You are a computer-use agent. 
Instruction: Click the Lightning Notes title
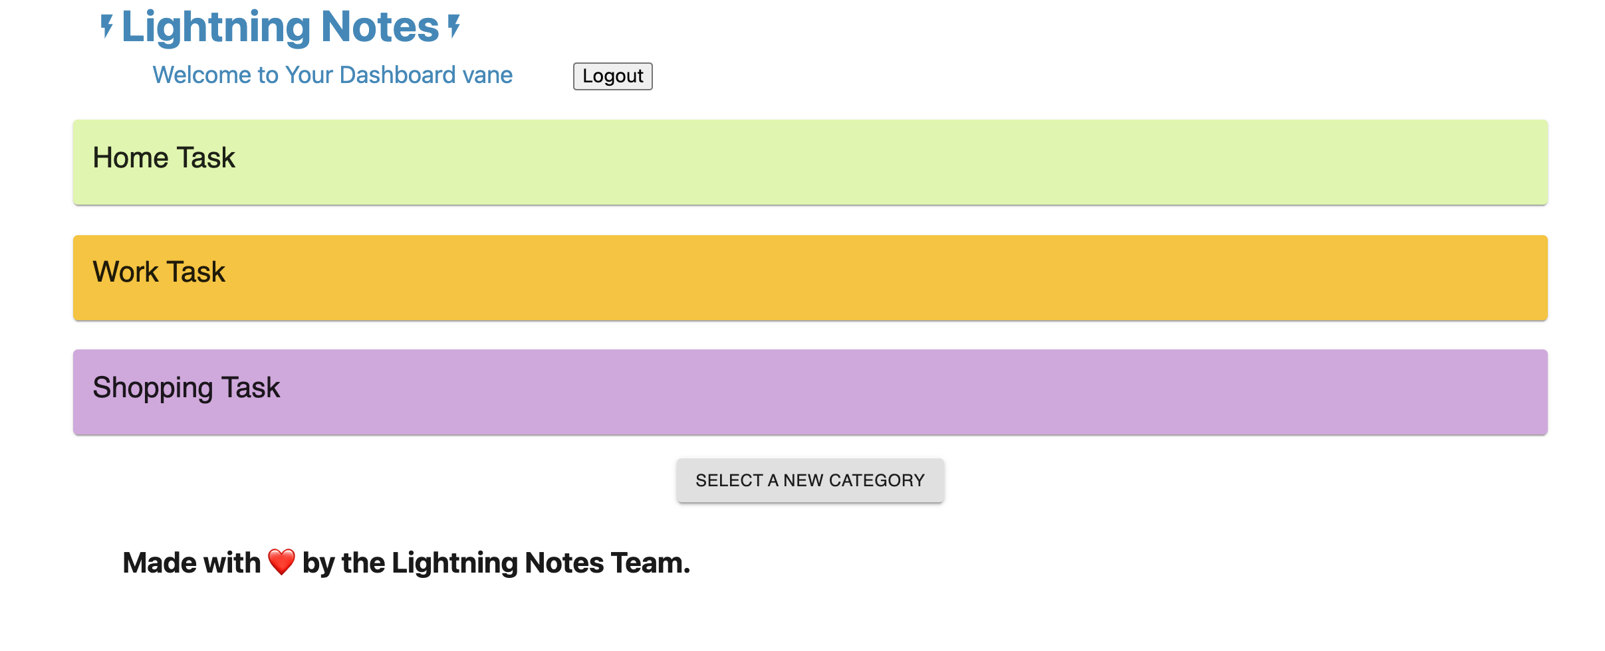[x=279, y=27]
